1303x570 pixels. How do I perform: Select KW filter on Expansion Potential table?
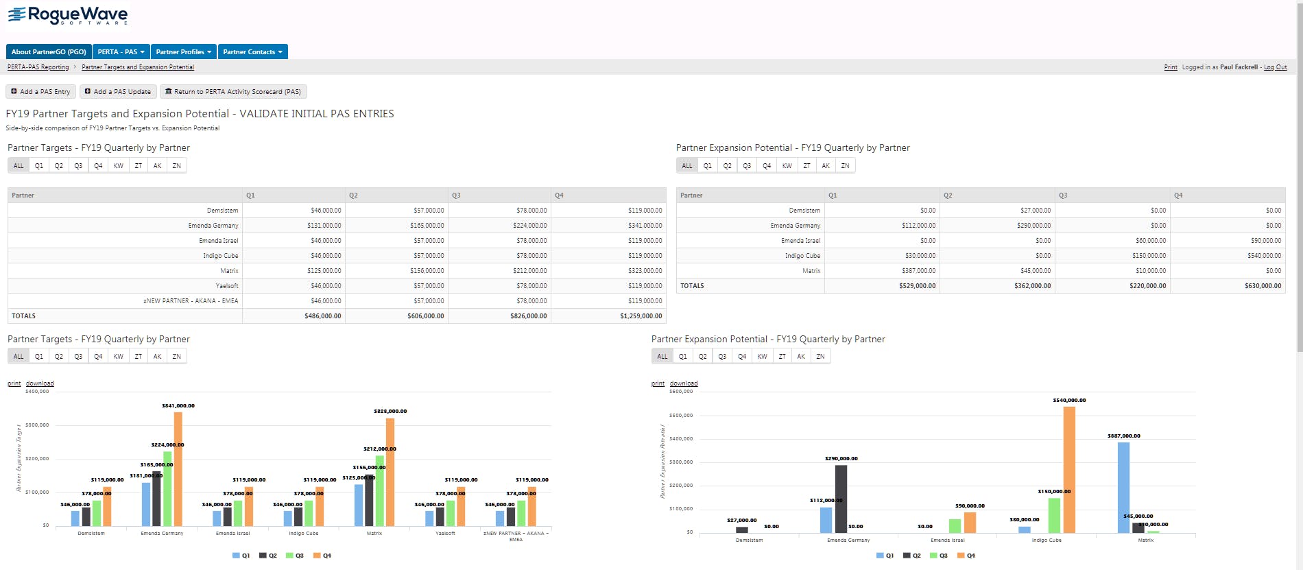pyautogui.click(x=787, y=165)
